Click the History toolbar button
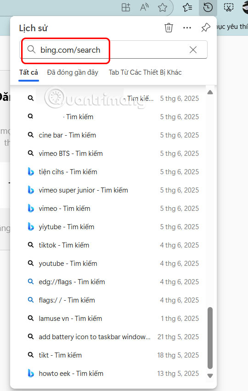The width and height of the screenshot is (248, 391). coord(208,7)
